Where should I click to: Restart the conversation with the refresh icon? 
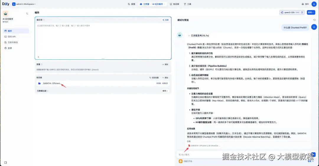point(315,20)
